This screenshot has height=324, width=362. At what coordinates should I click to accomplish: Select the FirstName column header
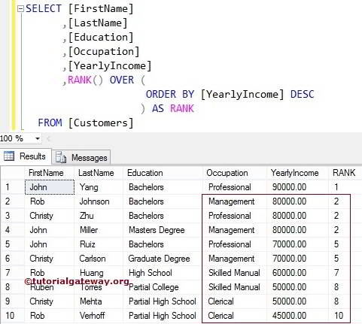49,173
